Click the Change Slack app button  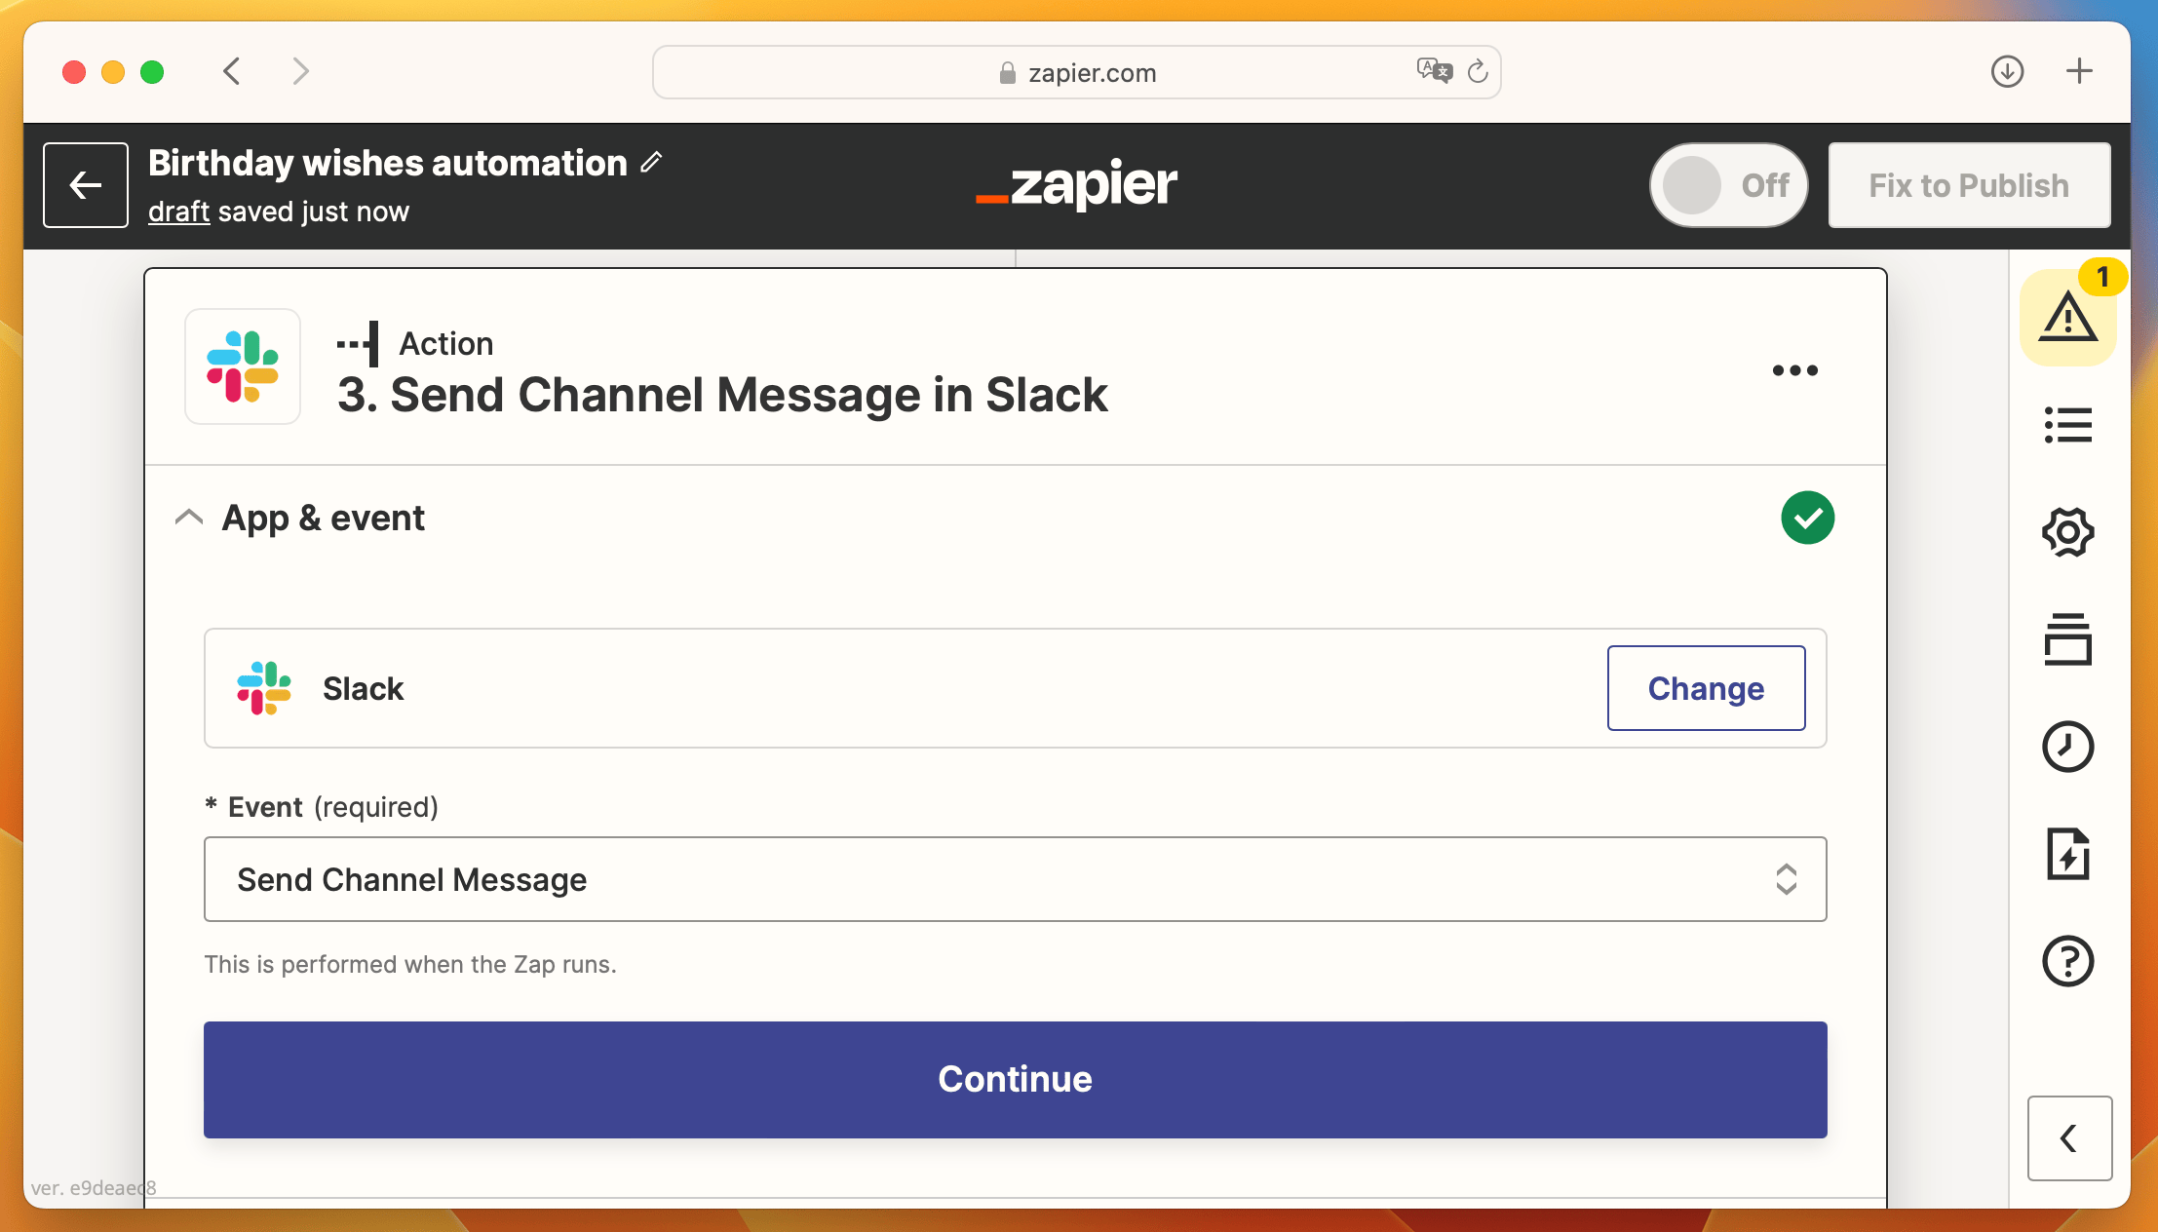point(1706,688)
